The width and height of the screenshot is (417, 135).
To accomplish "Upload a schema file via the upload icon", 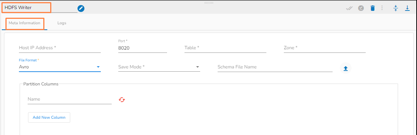I will (x=346, y=68).
